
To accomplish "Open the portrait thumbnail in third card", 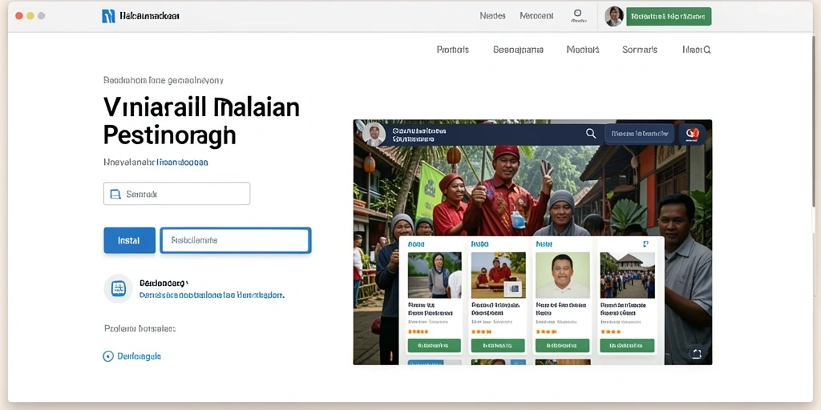I will pyautogui.click(x=562, y=275).
